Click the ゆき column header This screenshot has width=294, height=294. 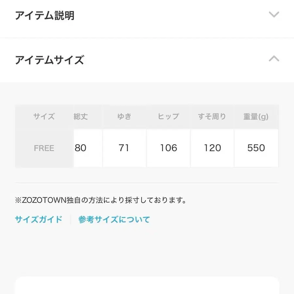[125, 116]
